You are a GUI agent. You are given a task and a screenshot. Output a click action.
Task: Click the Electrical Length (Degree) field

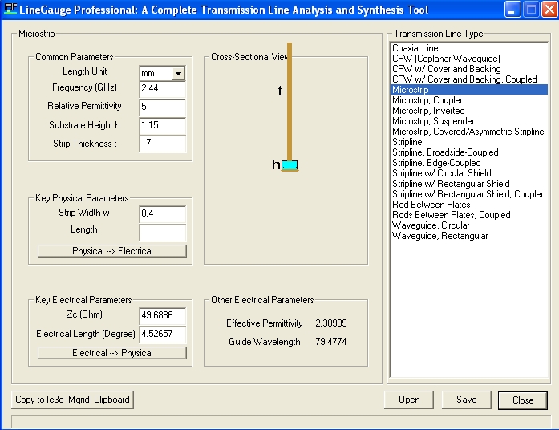(x=163, y=335)
